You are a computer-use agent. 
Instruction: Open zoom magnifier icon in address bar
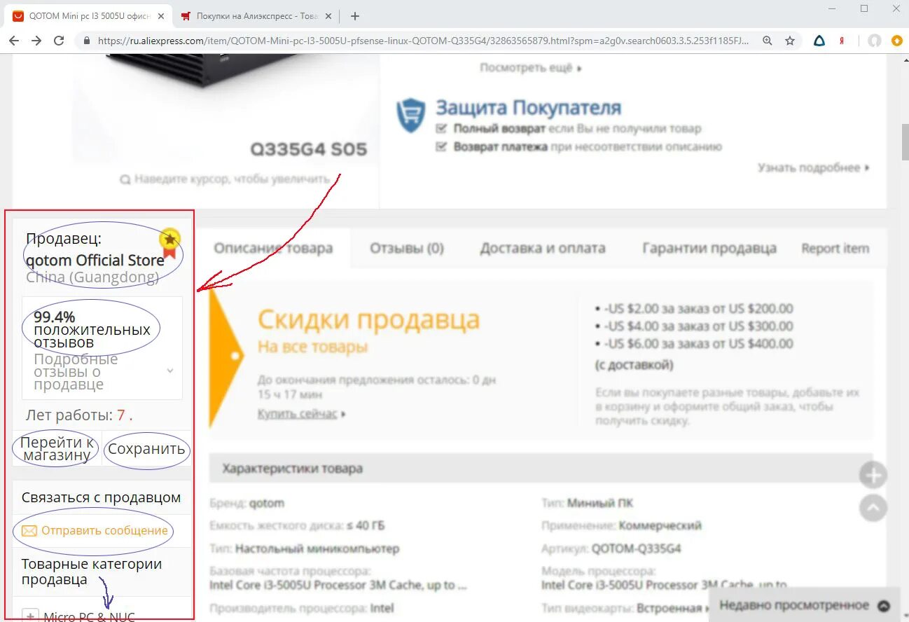pos(768,41)
